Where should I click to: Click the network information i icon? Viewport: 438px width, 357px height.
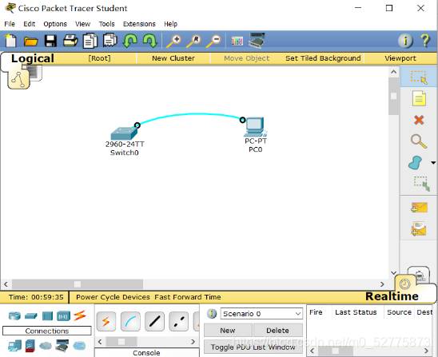point(405,41)
